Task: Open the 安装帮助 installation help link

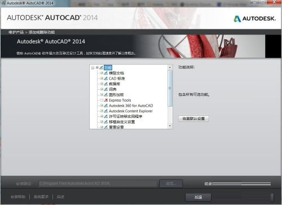Action: coord(18,197)
